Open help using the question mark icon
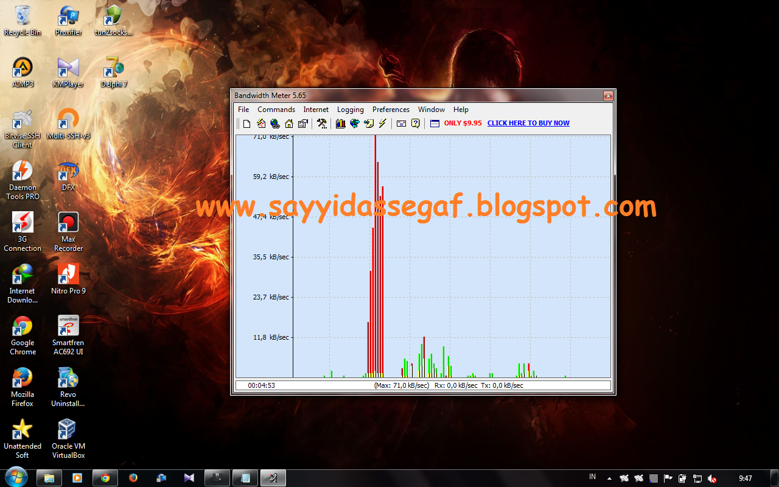 click(414, 123)
